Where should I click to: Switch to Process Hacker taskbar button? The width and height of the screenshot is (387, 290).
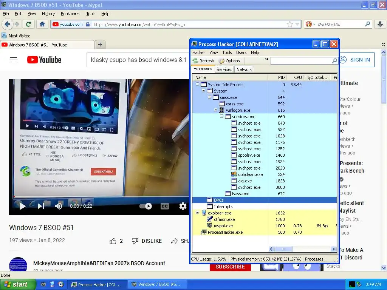[x=97, y=285]
